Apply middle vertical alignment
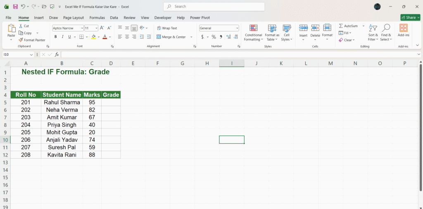423x209 pixels. 127,28
